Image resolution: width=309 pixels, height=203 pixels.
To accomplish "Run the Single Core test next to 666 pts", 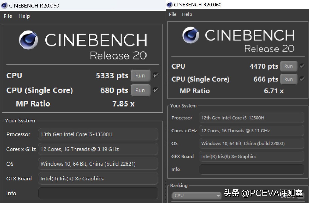I will [x=288, y=79].
